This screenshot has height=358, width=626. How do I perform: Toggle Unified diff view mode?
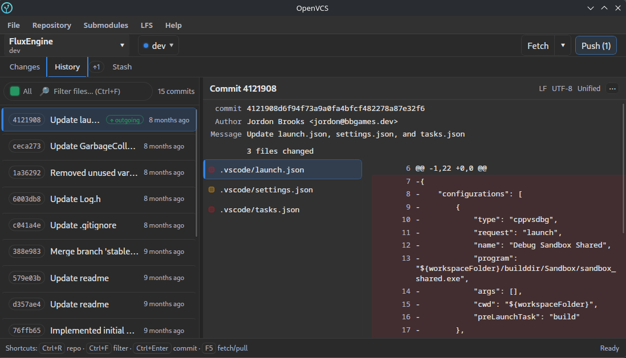pyautogui.click(x=588, y=88)
